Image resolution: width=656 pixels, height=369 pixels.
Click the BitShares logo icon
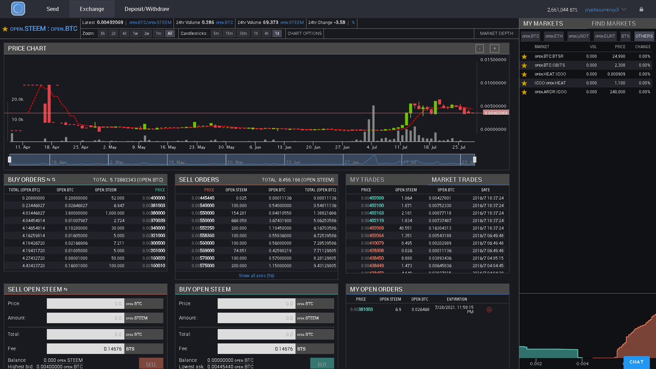(18, 9)
